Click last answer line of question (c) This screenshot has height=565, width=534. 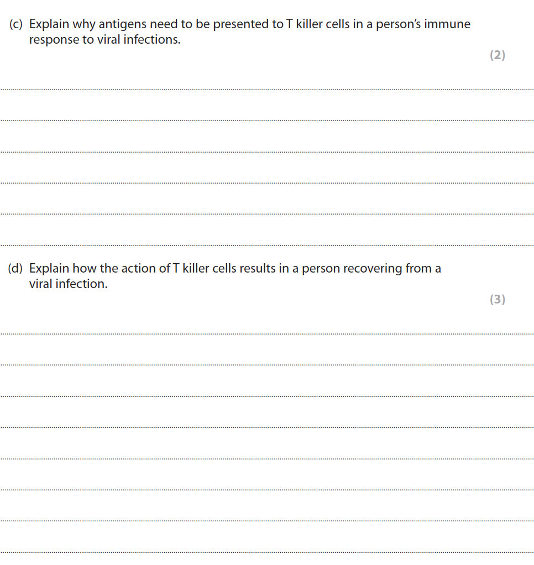coord(267,245)
